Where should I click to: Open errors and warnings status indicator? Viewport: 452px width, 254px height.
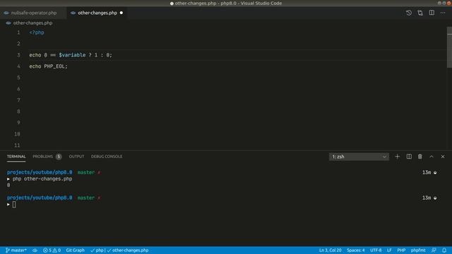point(52,250)
